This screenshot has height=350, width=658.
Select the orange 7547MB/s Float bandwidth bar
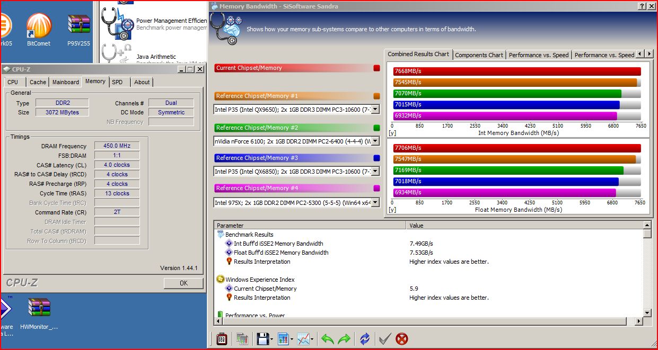[514, 159]
